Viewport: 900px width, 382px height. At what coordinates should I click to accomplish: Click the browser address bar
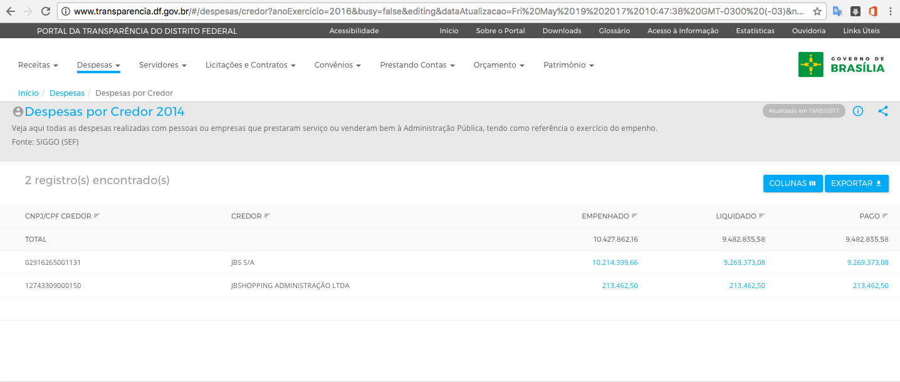(x=432, y=11)
